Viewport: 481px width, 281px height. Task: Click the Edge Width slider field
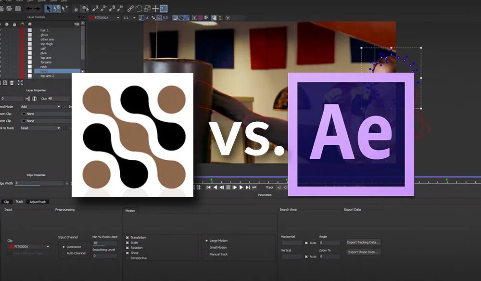39,183
